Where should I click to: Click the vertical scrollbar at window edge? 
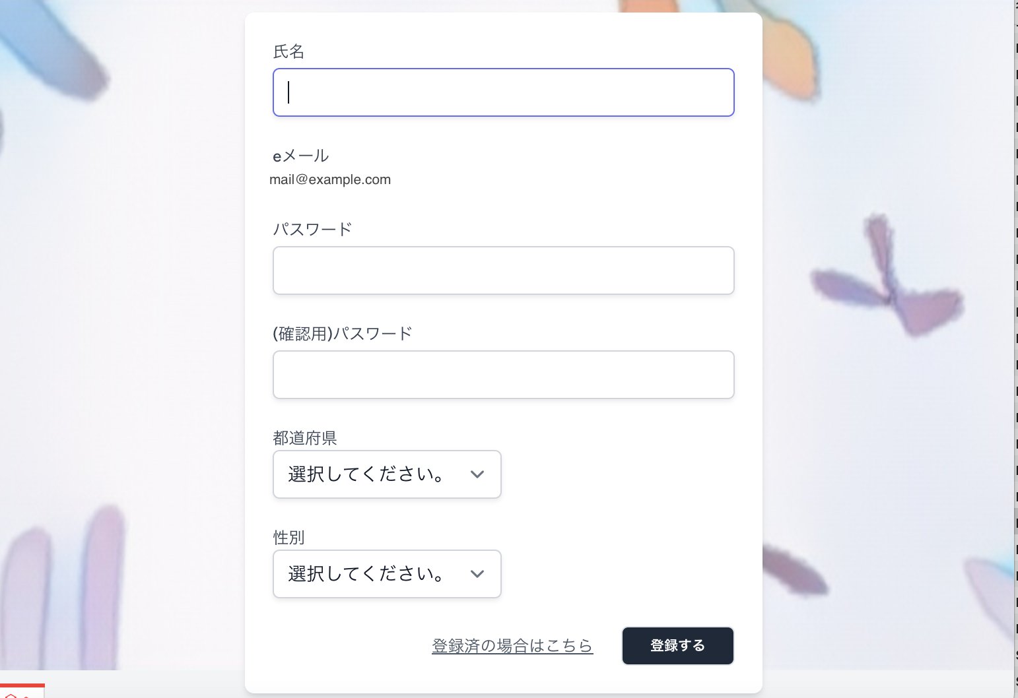coord(1016,349)
